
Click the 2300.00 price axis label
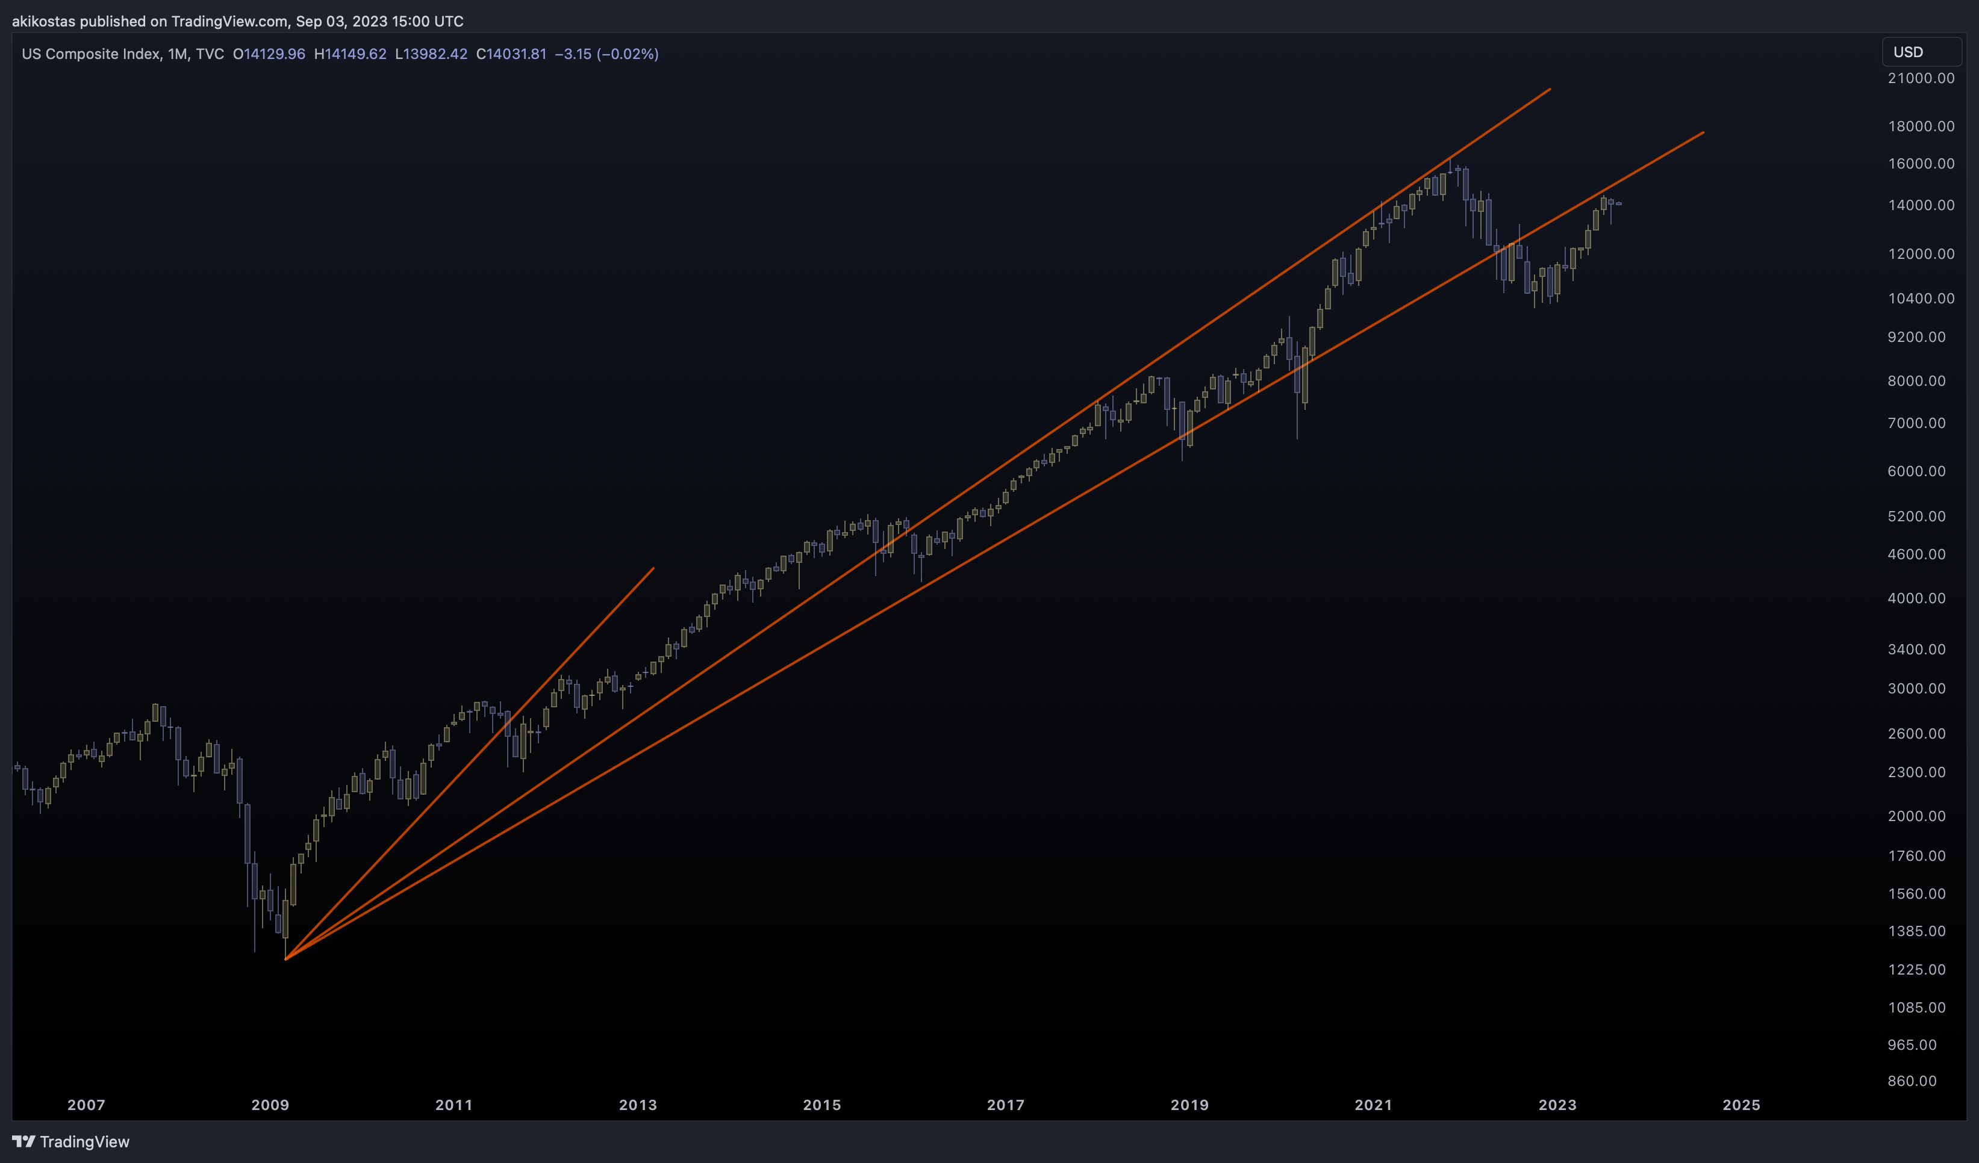pos(1916,772)
